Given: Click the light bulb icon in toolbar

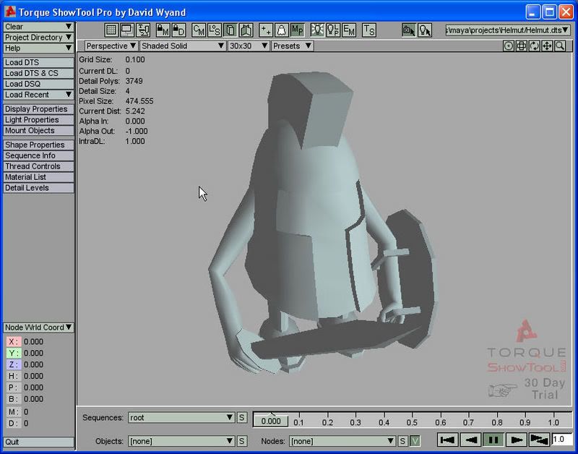Looking at the screenshot, I should [316, 30].
